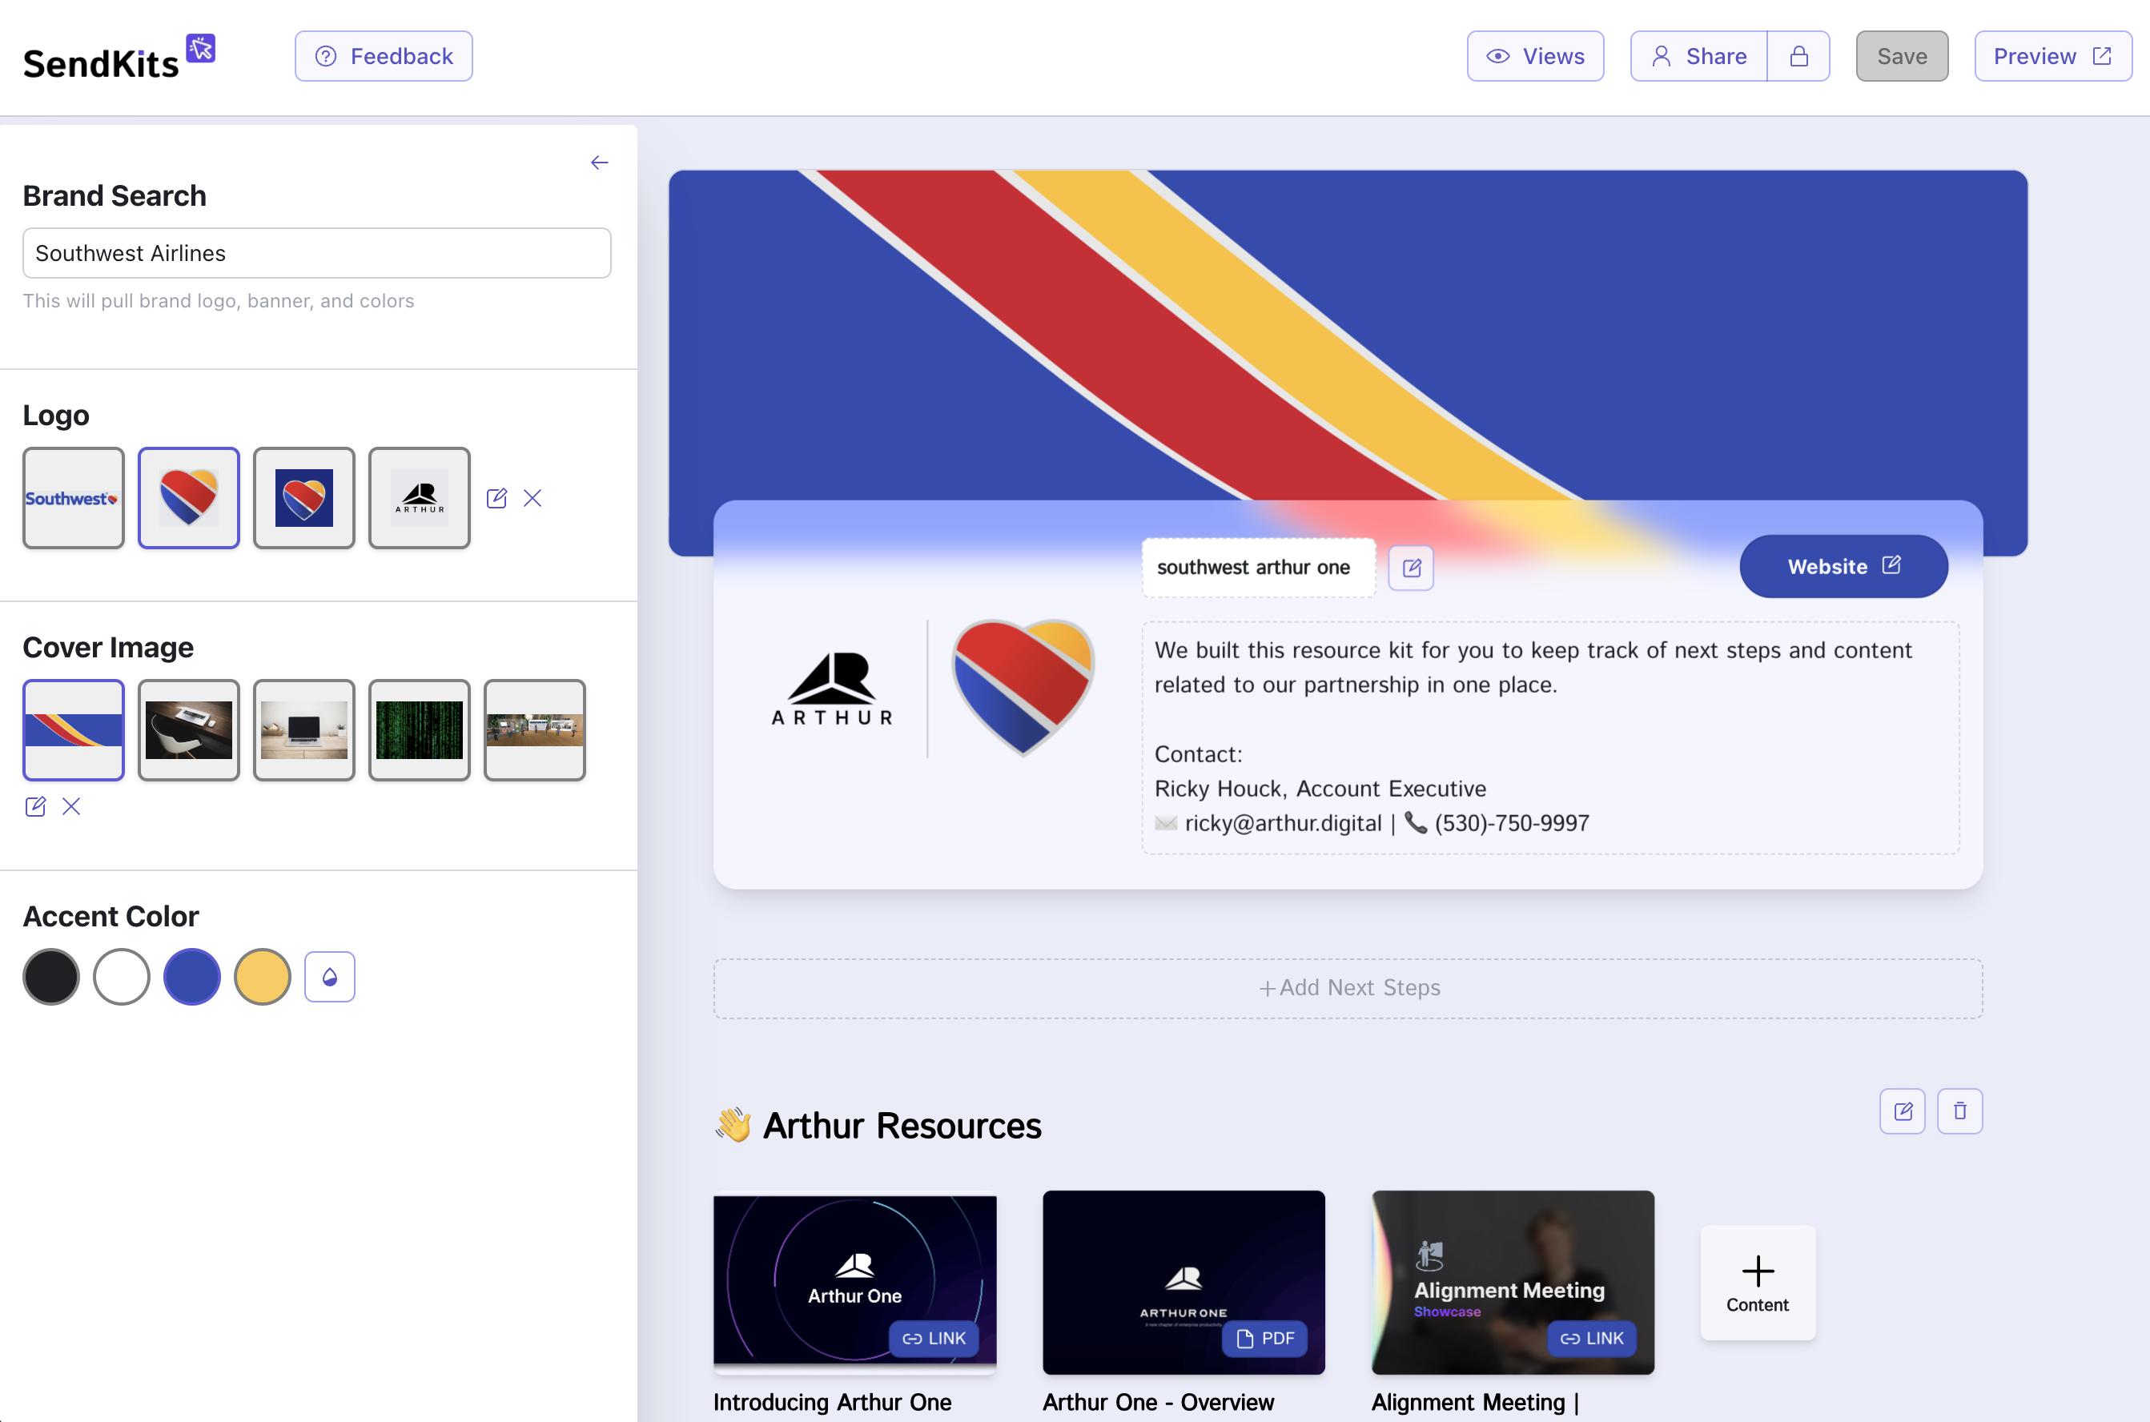This screenshot has width=2150, height=1422.
Task: Edit the logo selection
Action: click(497, 498)
